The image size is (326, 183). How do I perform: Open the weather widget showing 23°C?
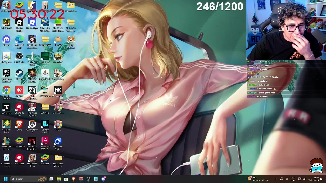point(258,179)
